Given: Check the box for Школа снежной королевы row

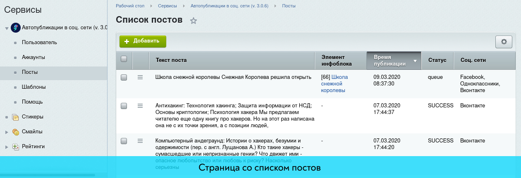Looking at the screenshot, I should (124, 77).
